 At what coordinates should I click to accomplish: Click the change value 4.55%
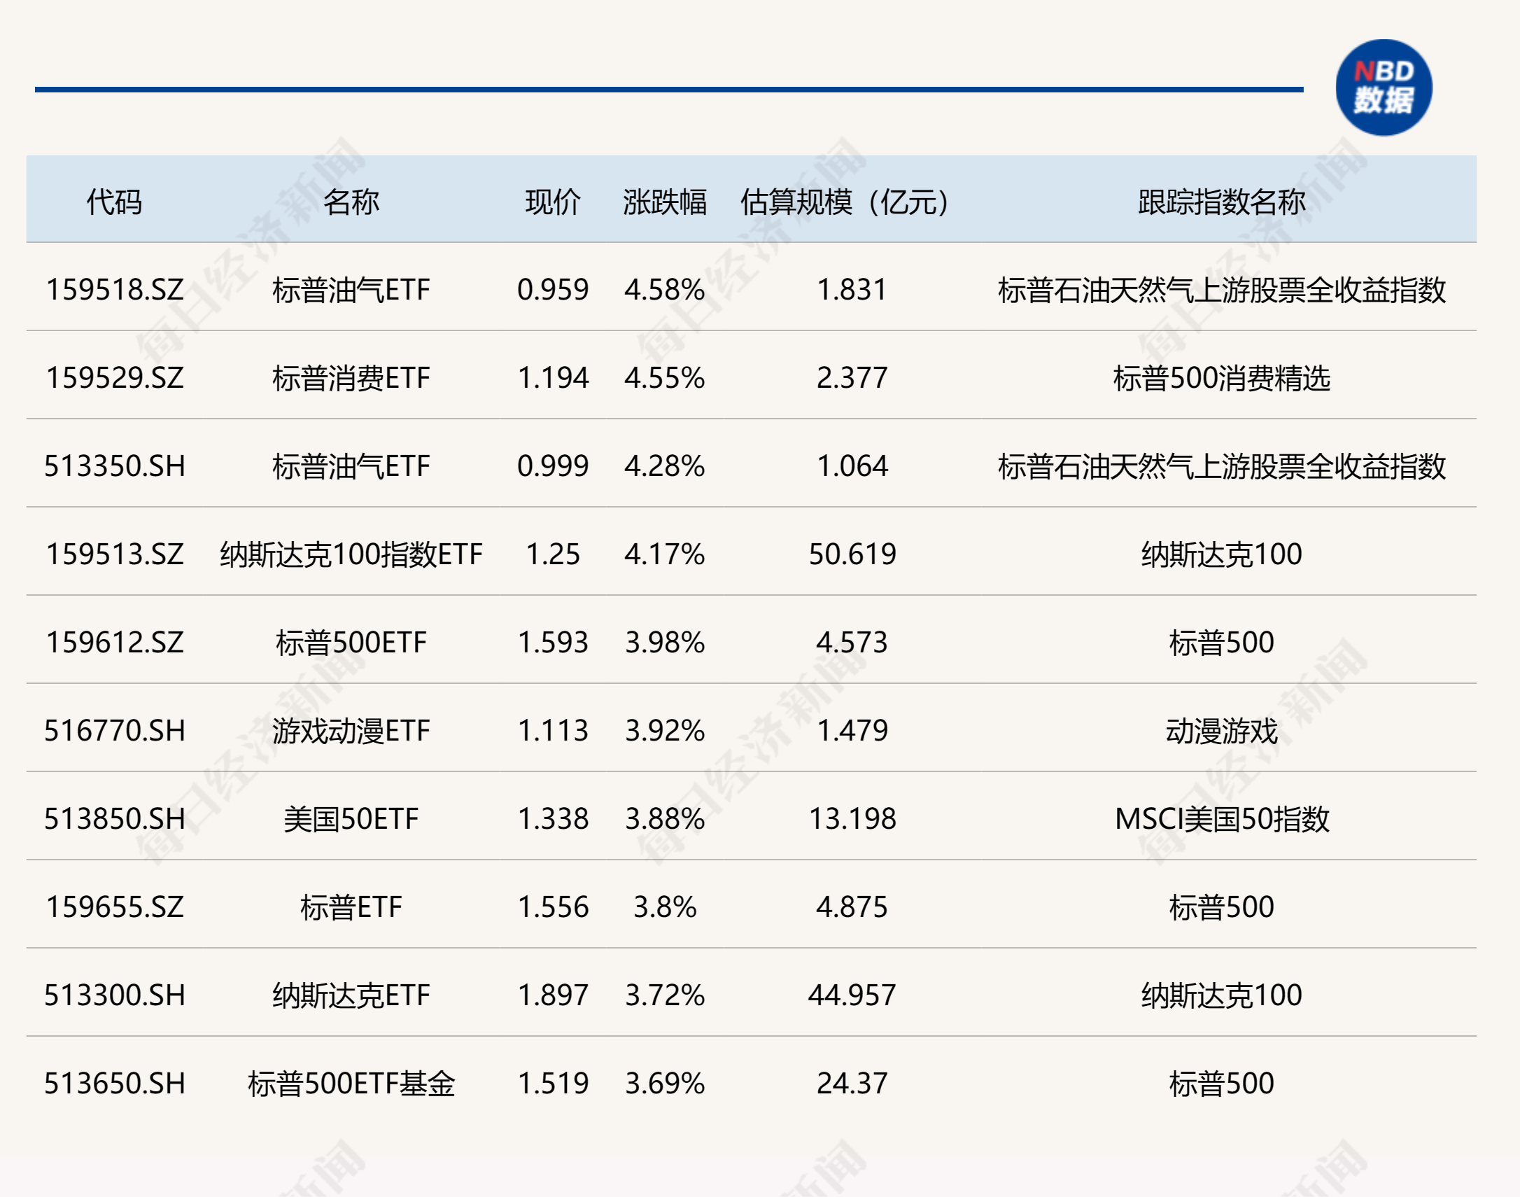[665, 378]
